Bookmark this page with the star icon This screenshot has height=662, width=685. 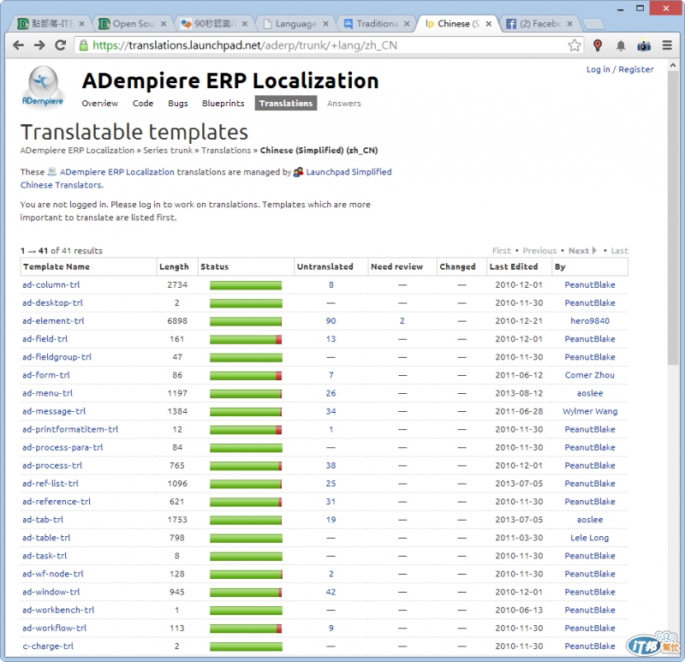tap(575, 45)
